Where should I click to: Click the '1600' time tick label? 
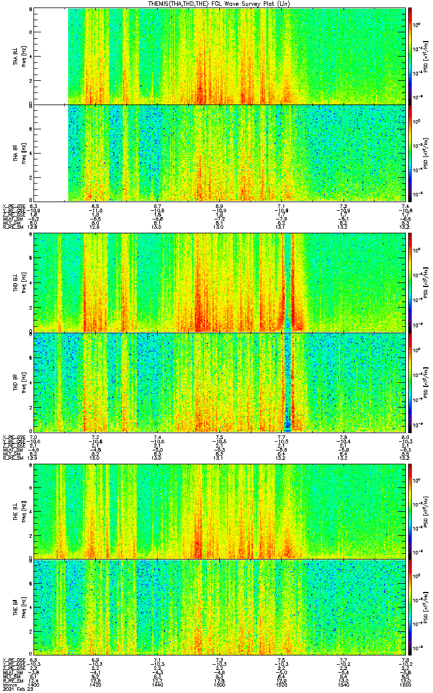click(x=405, y=685)
